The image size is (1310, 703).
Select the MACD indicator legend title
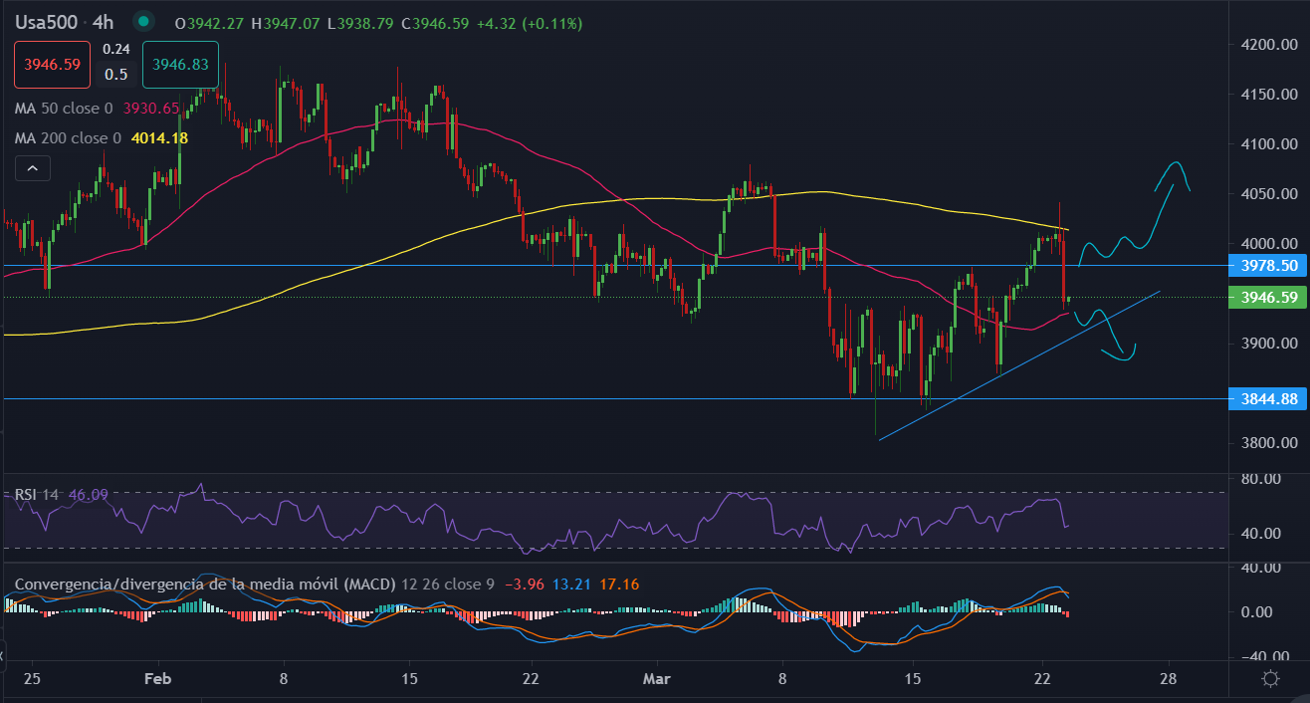pos(204,584)
